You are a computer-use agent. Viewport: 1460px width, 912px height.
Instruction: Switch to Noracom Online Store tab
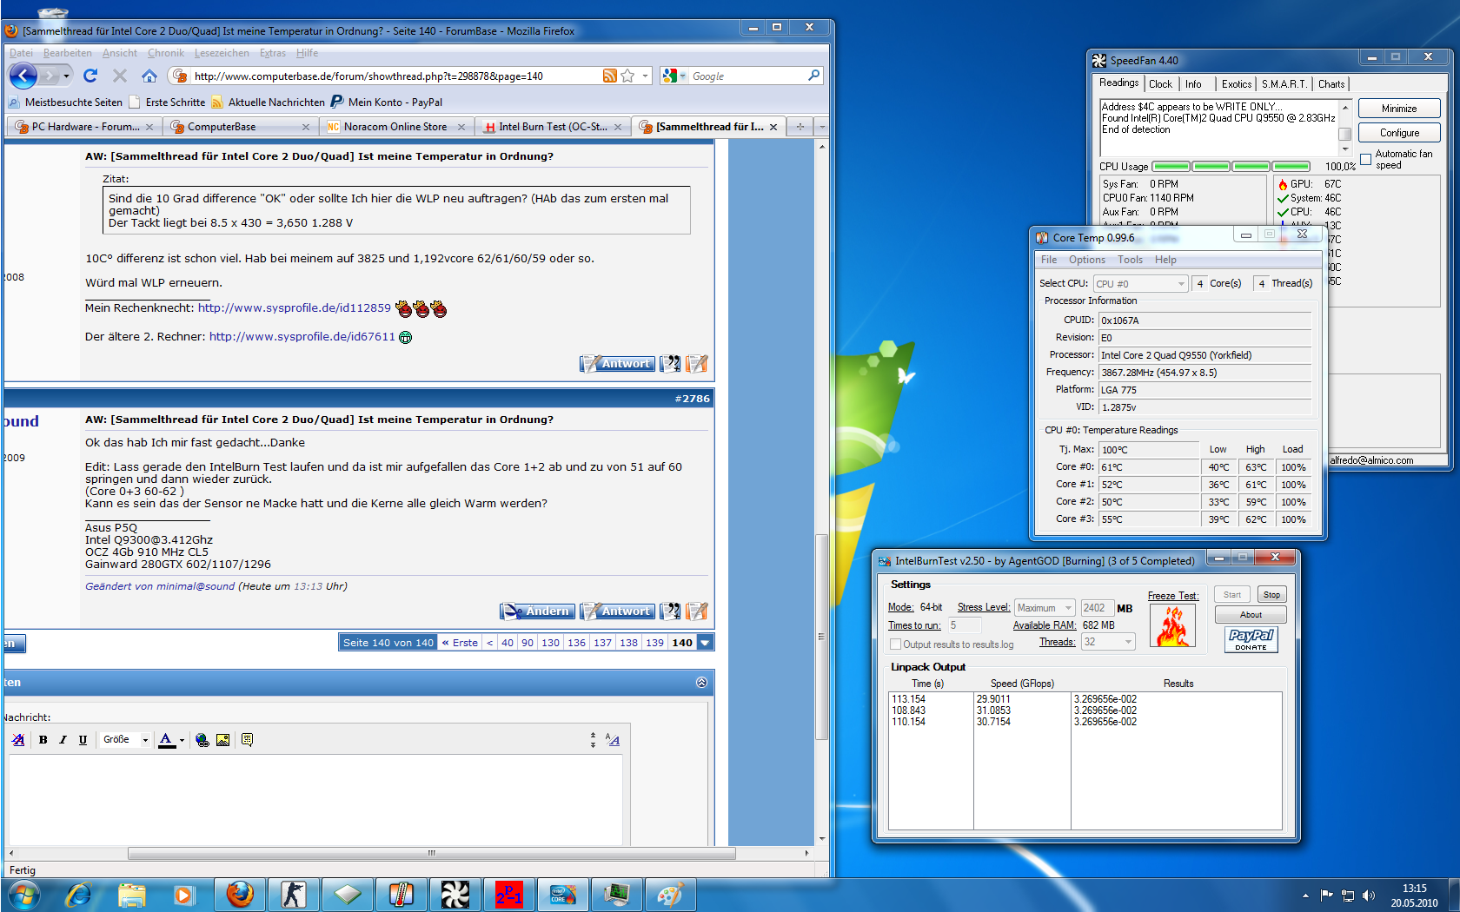tap(395, 127)
